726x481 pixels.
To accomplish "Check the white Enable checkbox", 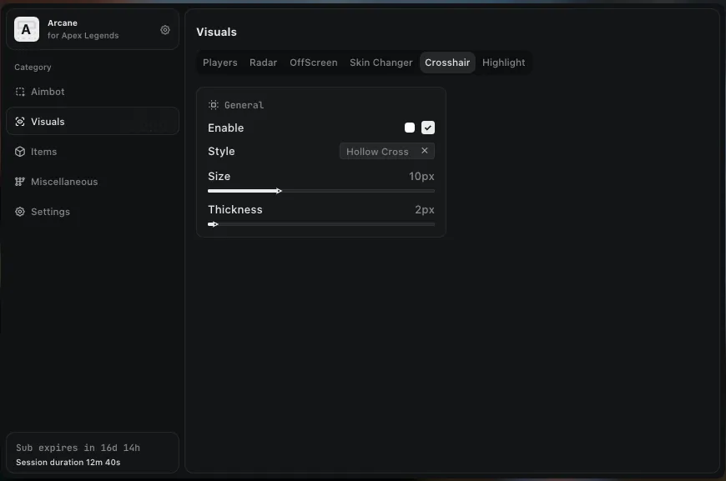I will pos(410,128).
